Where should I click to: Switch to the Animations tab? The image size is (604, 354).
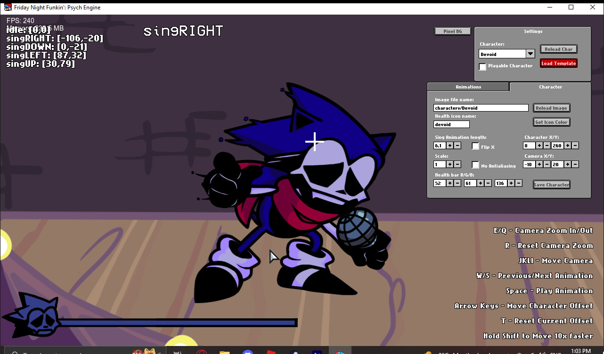click(x=468, y=87)
